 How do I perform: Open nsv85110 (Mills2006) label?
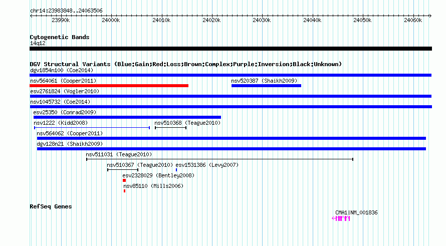pos(153,186)
